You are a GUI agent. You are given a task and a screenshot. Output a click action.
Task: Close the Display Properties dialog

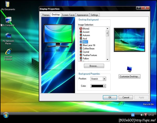[x=145, y=8]
